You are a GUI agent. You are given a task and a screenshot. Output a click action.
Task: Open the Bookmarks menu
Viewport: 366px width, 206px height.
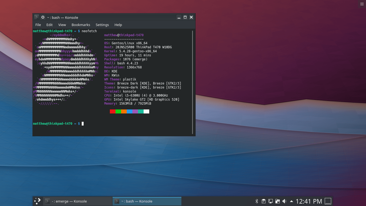point(81,25)
